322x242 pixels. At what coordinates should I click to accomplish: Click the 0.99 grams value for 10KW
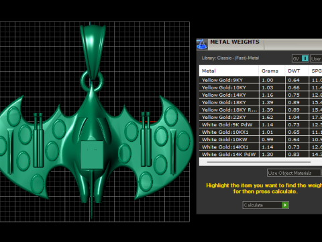268,139
